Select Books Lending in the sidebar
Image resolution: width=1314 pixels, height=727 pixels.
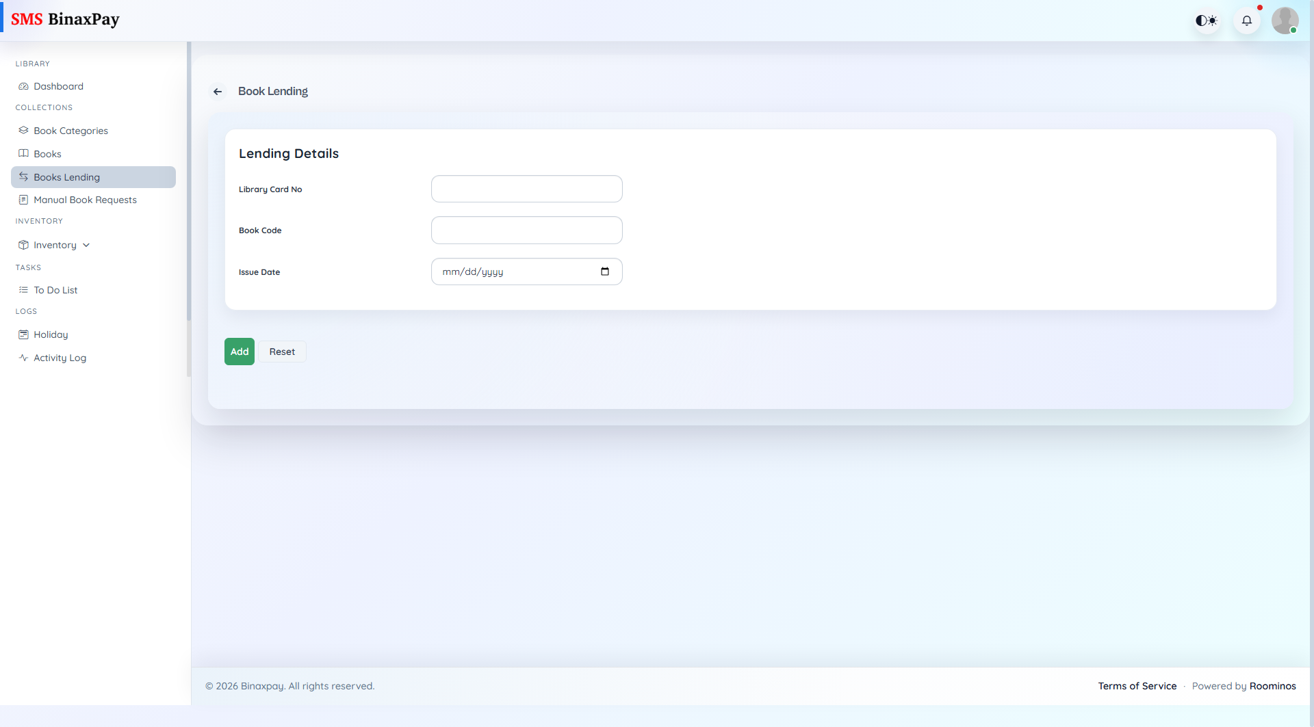click(x=67, y=176)
